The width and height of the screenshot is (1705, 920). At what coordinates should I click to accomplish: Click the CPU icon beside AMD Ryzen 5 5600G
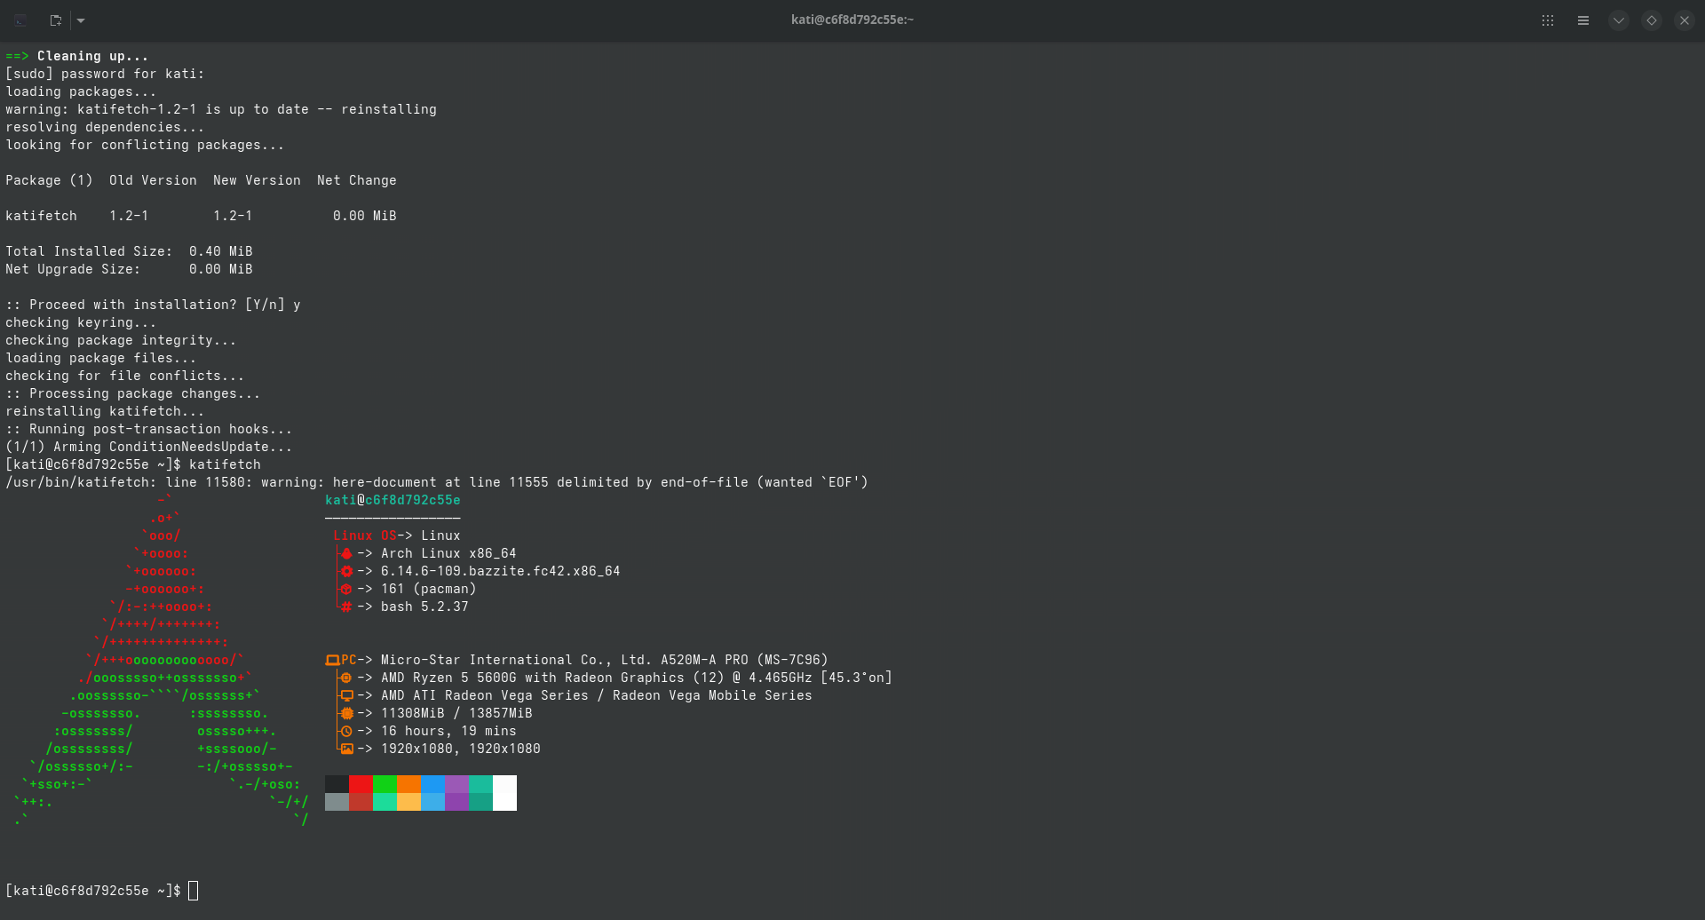pyautogui.click(x=346, y=678)
